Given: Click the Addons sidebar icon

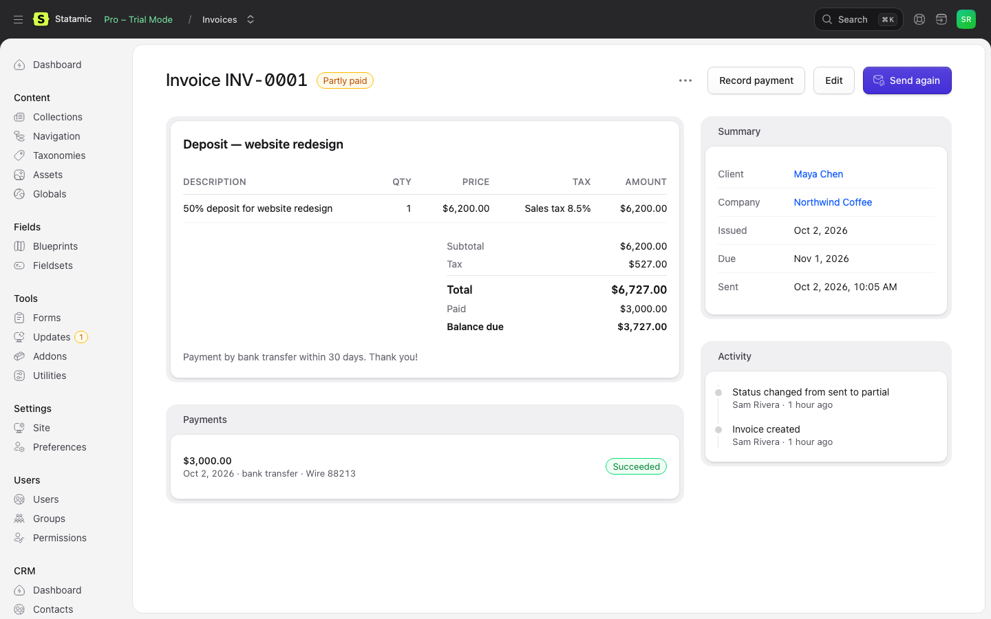Looking at the screenshot, I should [x=19, y=356].
